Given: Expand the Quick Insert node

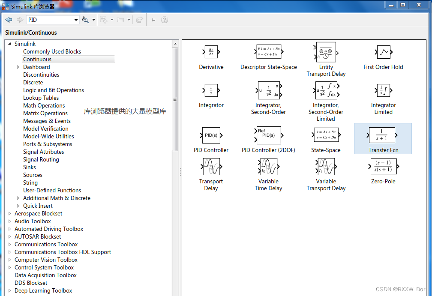Looking at the screenshot, I should 18,206.
